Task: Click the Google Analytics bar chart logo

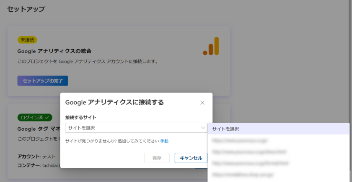Action: click(211, 46)
